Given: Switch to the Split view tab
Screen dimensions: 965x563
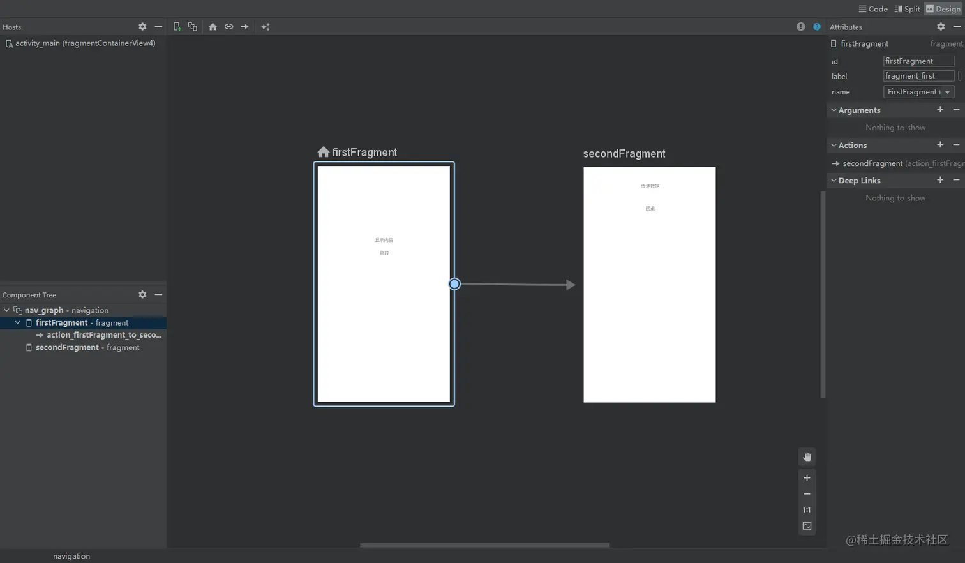Looking at the screenshot, I should [907, 9].
